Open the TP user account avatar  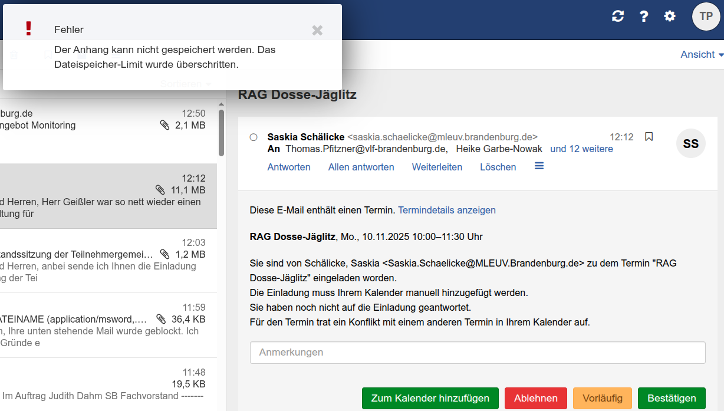coord(706,17)
